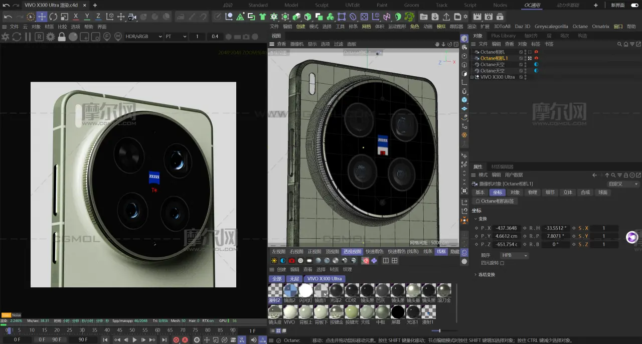Viewport: 642px width, 344px height.
Task: Select the 线框 display button
Action: pos(441,252)
